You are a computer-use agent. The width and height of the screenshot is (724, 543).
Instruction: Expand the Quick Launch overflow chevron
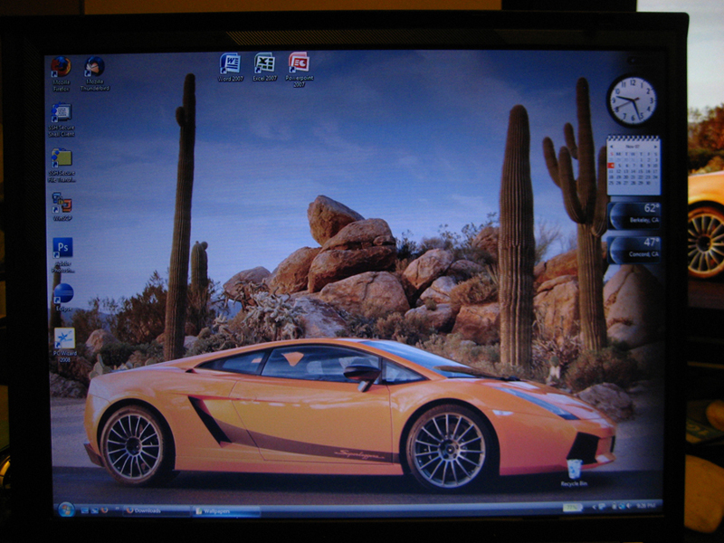tap(118, 509)
